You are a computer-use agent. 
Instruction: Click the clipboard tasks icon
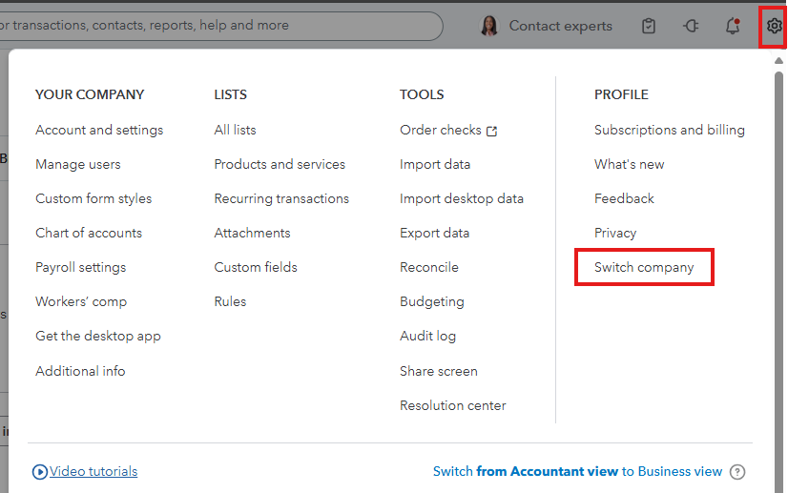coord(649,26)
